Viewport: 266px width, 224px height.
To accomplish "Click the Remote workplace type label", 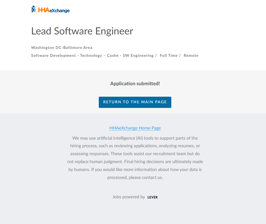I will [191, 55].
